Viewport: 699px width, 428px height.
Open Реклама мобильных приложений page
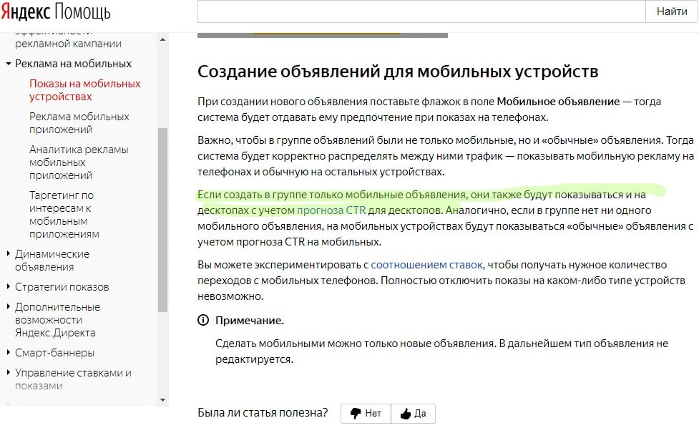coord(79,123)
